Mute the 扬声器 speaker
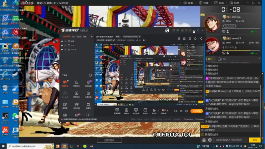 tap(163, 111)
